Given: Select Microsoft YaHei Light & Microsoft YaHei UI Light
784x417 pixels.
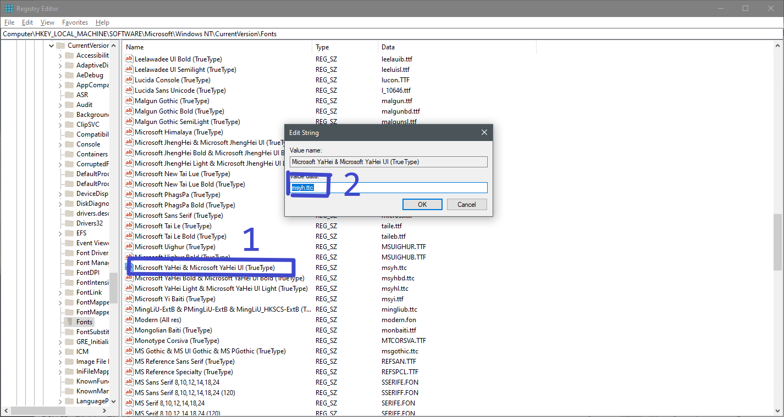Looking at the screenshot, I should tap(221, 289).
